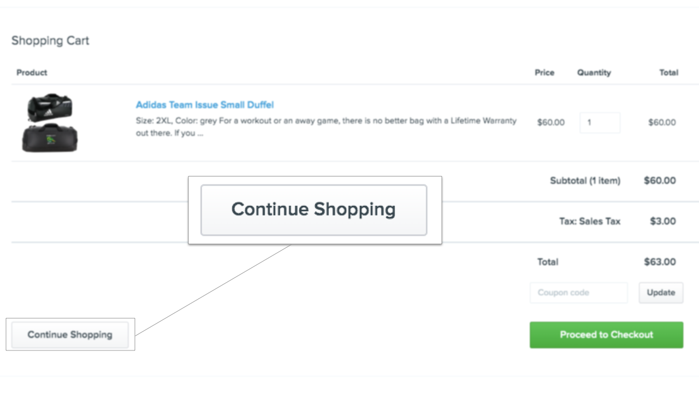Click the $3.00 sales tax amount

[x=663, y=221]
